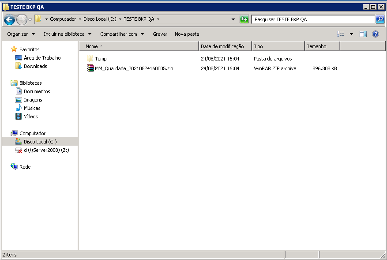Select Rede in the navigation pane
Viewport: 387px width, 260px height.
pyautogui.click(x=25, y=167)
